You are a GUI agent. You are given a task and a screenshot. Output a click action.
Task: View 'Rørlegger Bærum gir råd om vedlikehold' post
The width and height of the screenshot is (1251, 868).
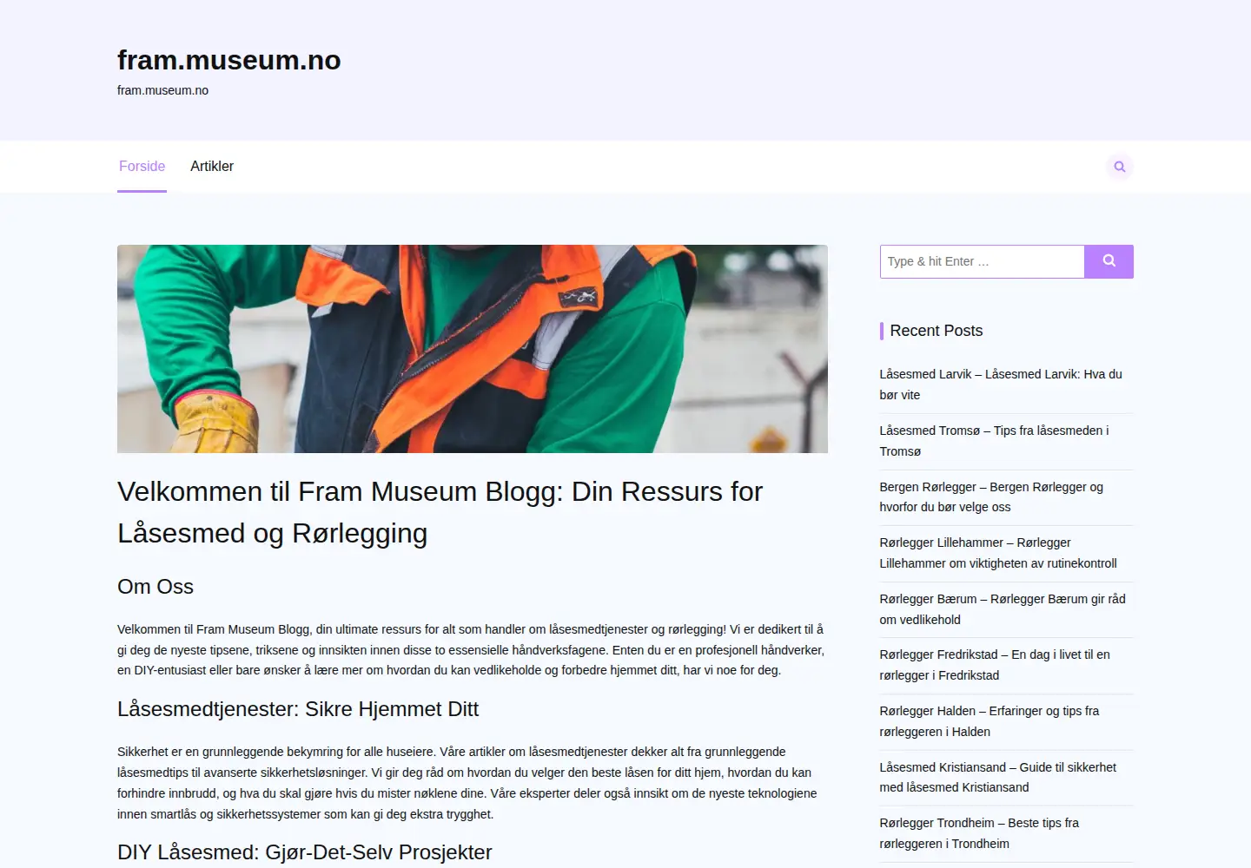coord(1003,609)
